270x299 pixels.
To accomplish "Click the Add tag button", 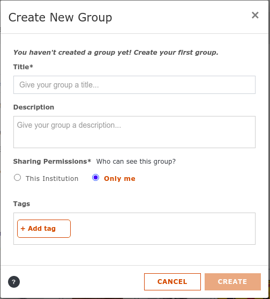I will [44, 229].
